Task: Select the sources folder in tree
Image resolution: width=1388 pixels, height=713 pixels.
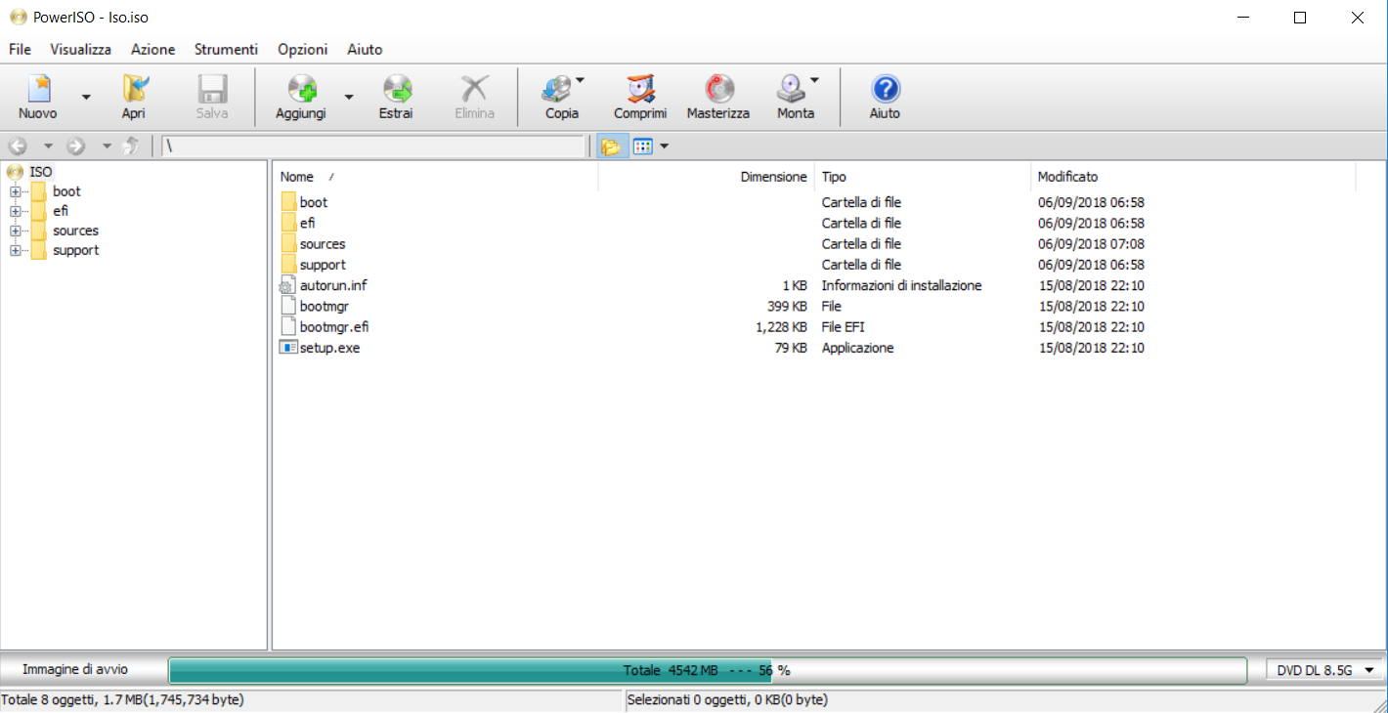Action: point(76,231)
